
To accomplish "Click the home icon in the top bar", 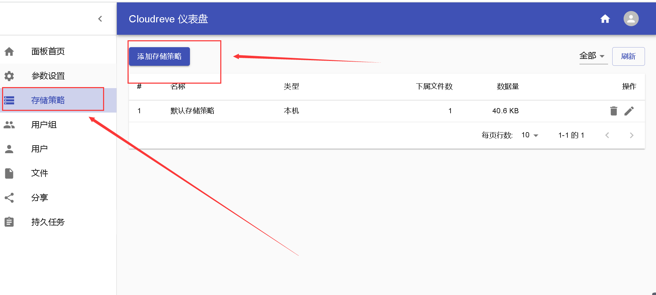I will pos(605,19).
